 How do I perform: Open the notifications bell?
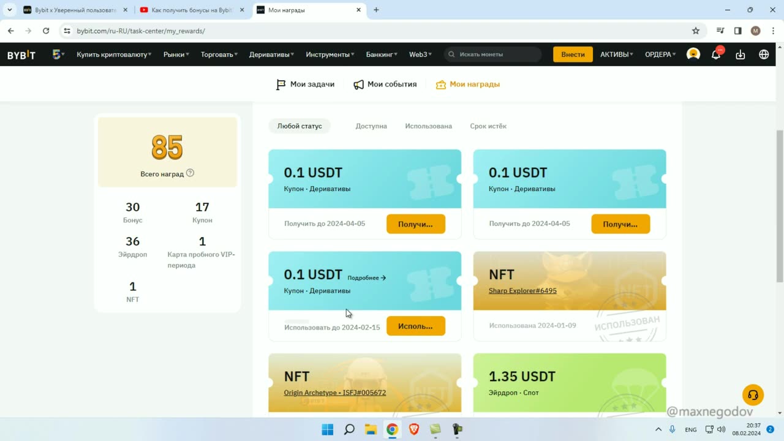point(716,55)
